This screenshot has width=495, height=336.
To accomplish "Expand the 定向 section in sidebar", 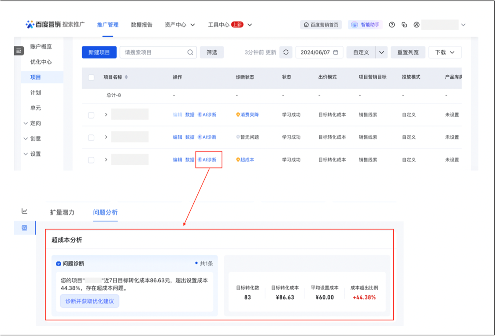I will (x=32, y=123).
